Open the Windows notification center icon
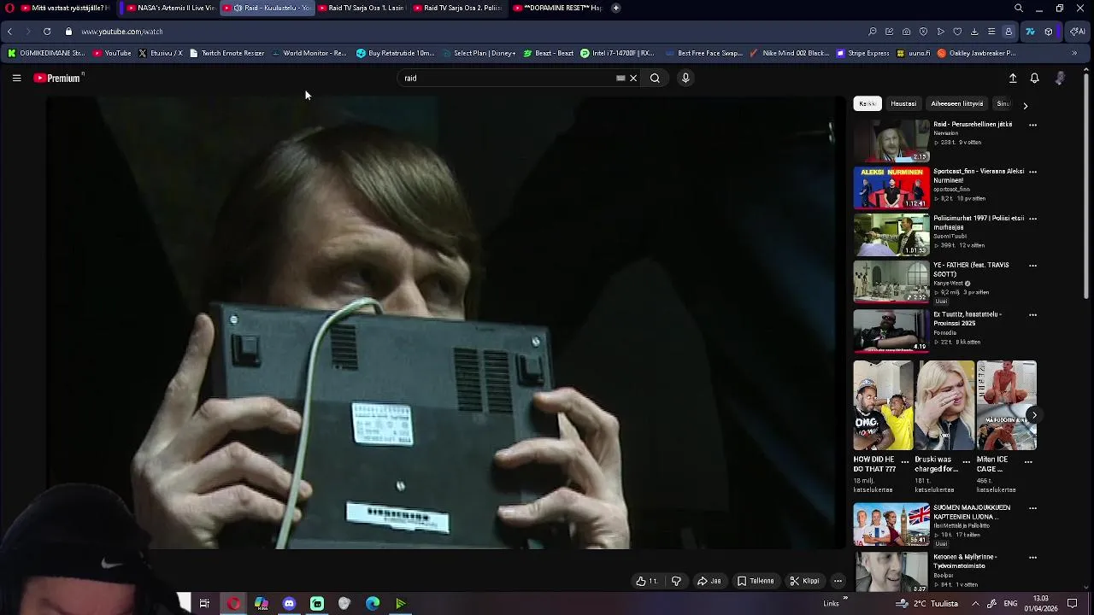The height and width of the screenshot is (615, 1094). pos(1073,603)
